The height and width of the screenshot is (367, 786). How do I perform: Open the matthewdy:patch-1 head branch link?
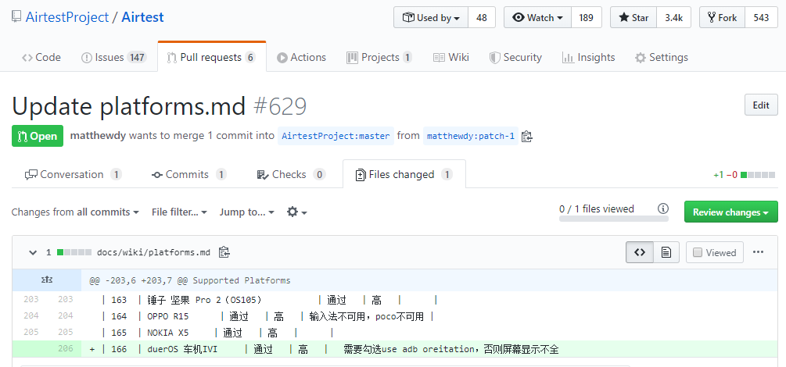(471, 136)
